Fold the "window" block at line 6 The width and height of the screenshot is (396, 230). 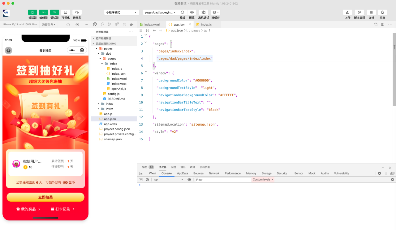pos(146,72)
